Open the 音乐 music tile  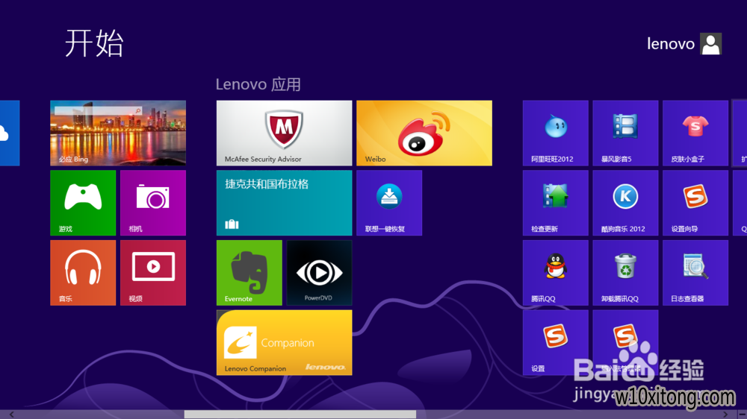pos(83,273)
